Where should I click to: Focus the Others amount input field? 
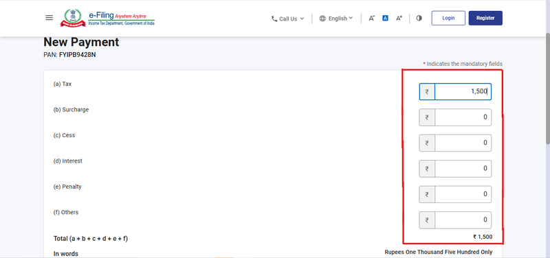coord(463,220)
